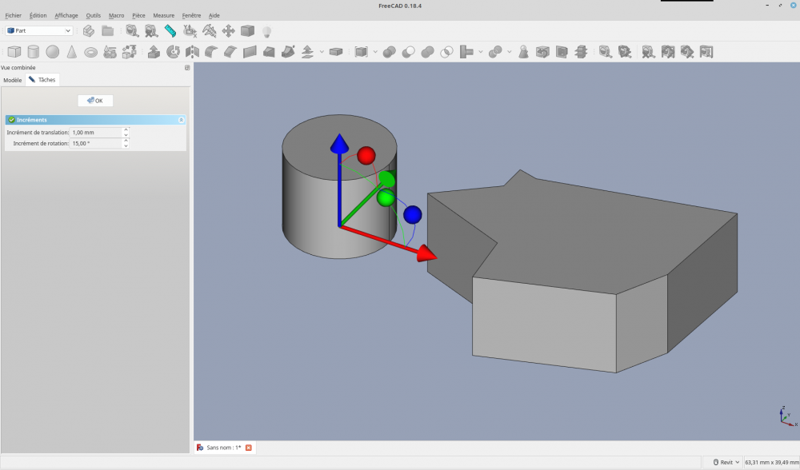The height and width of the screenshot is (470, 800).
Task: Click the compound tools icon
Action: point(362,51)
